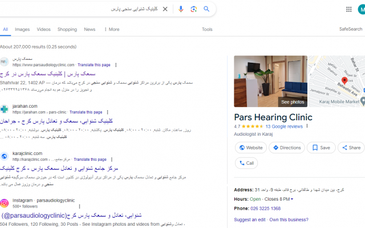Viewport: 365px width, 228px height.
Task: Share the Pars Hearing Clinic listing
Action: [x=351, y=148]
